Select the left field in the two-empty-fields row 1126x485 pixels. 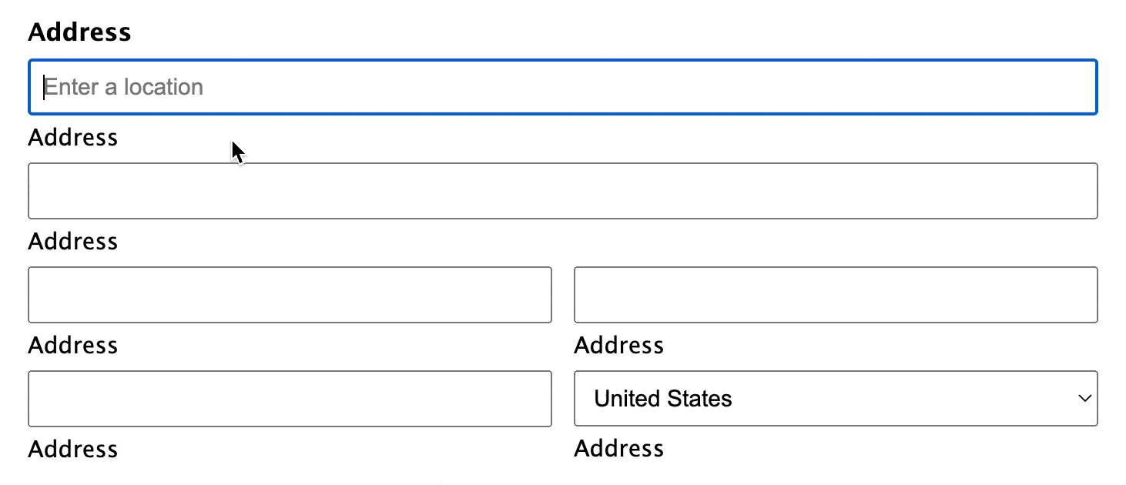(290, 295)
